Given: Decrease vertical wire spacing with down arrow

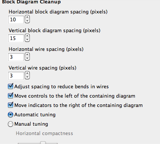Looking at the screenshot, I should point(27,77).
